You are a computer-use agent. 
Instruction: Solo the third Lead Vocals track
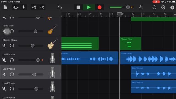12,89
